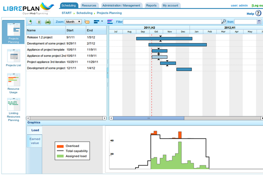Toggle the labels display icon
This screenshot has width=263, height=175.
(87, 22)
